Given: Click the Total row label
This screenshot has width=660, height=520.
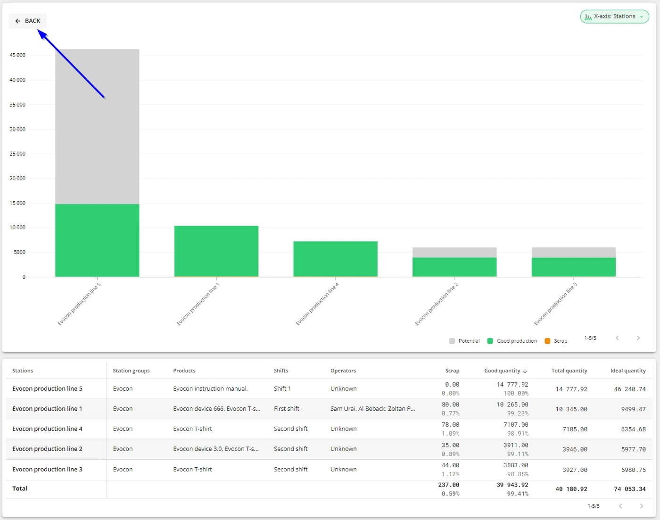Looking at the screenshot, I should click(x=20, y=488).
